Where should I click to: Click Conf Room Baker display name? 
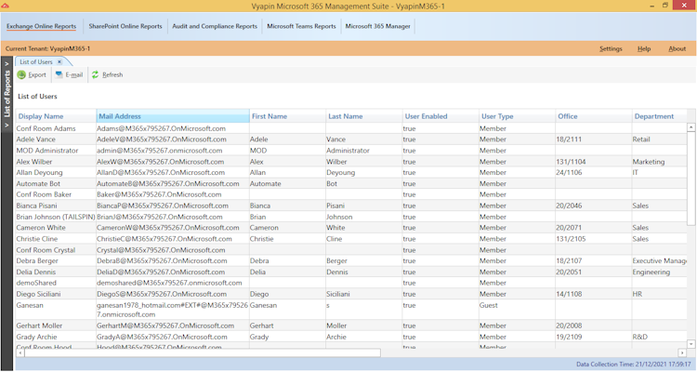coord(44,194)
